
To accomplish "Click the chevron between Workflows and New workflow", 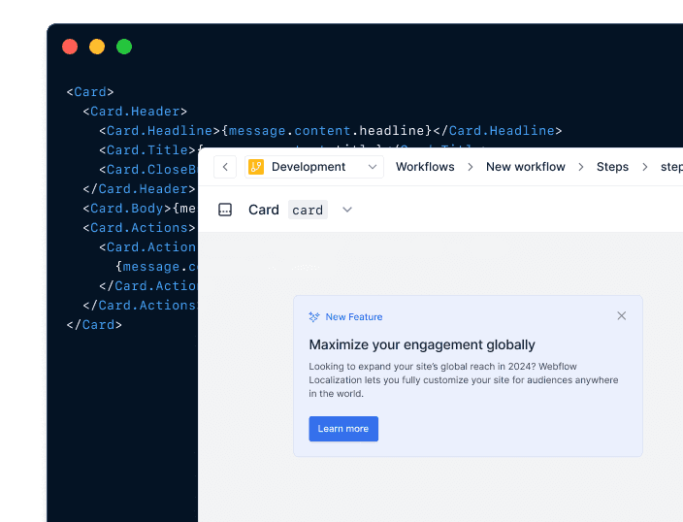I will [470, 167].
